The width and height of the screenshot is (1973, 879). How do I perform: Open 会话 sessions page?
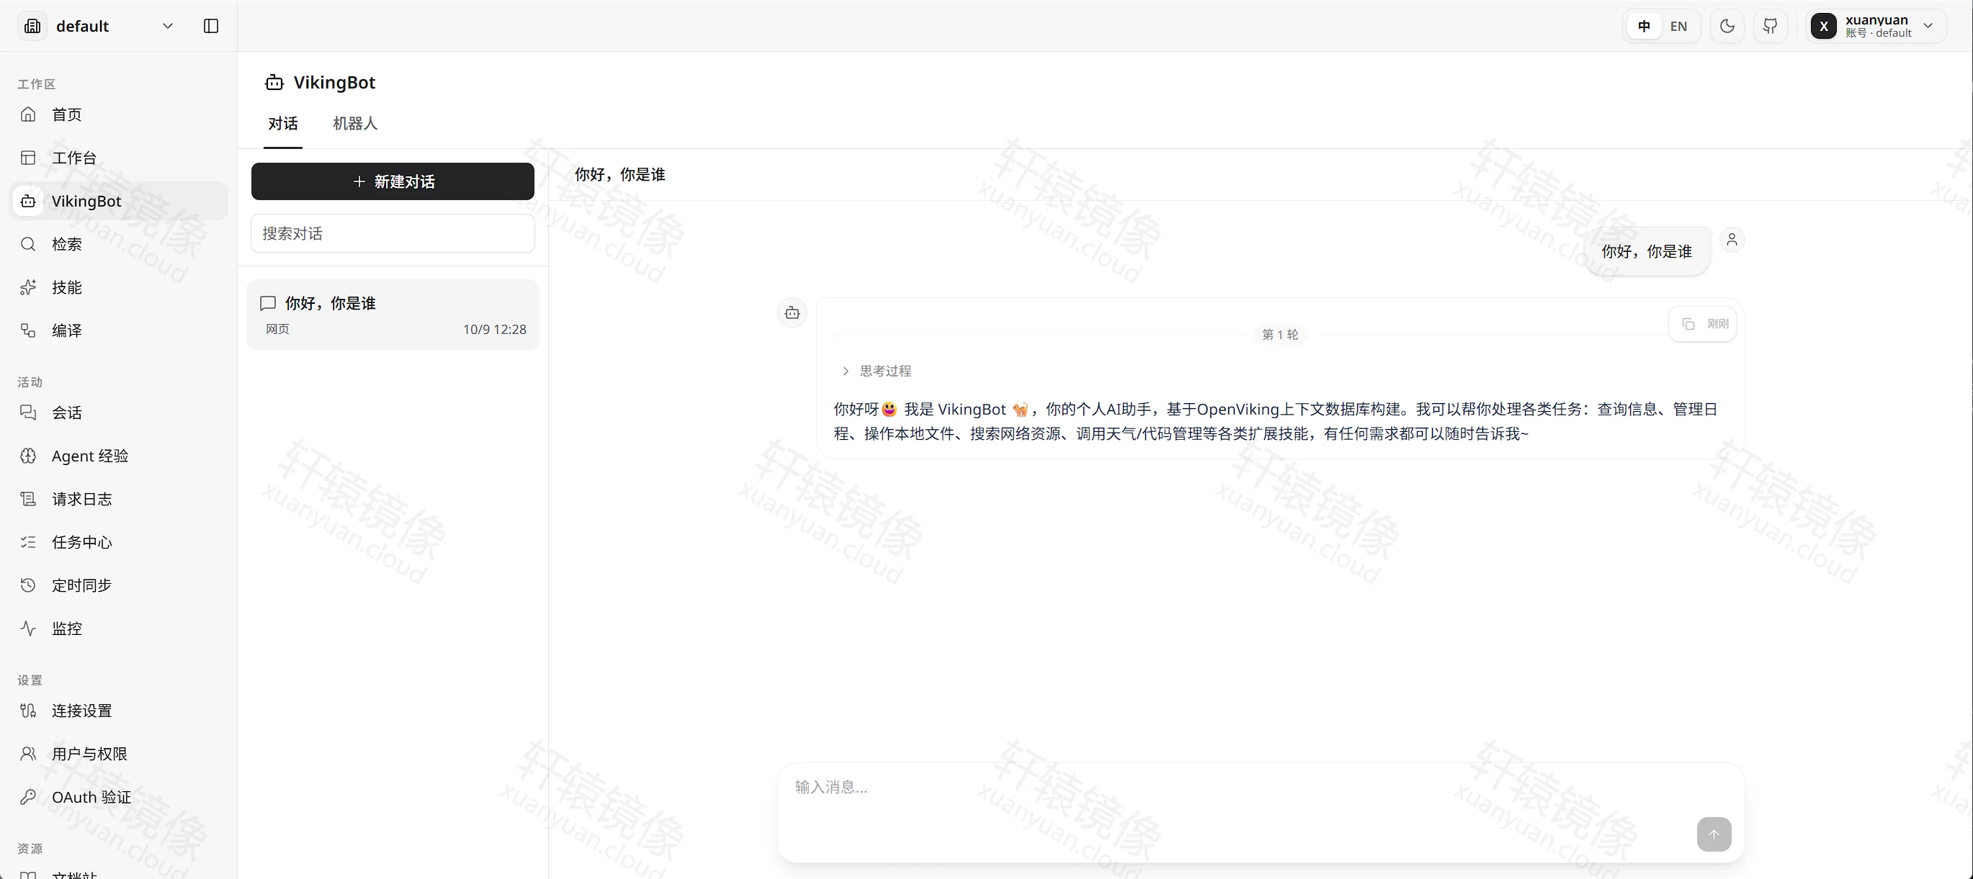119,413
